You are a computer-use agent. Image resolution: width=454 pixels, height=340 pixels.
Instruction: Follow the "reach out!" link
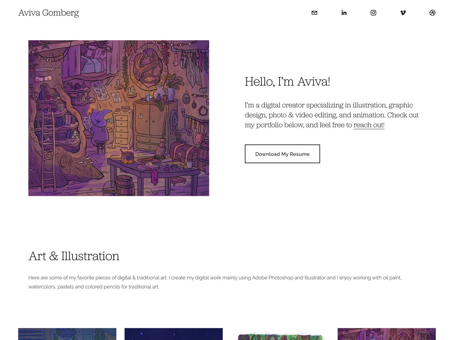[369, 125]
